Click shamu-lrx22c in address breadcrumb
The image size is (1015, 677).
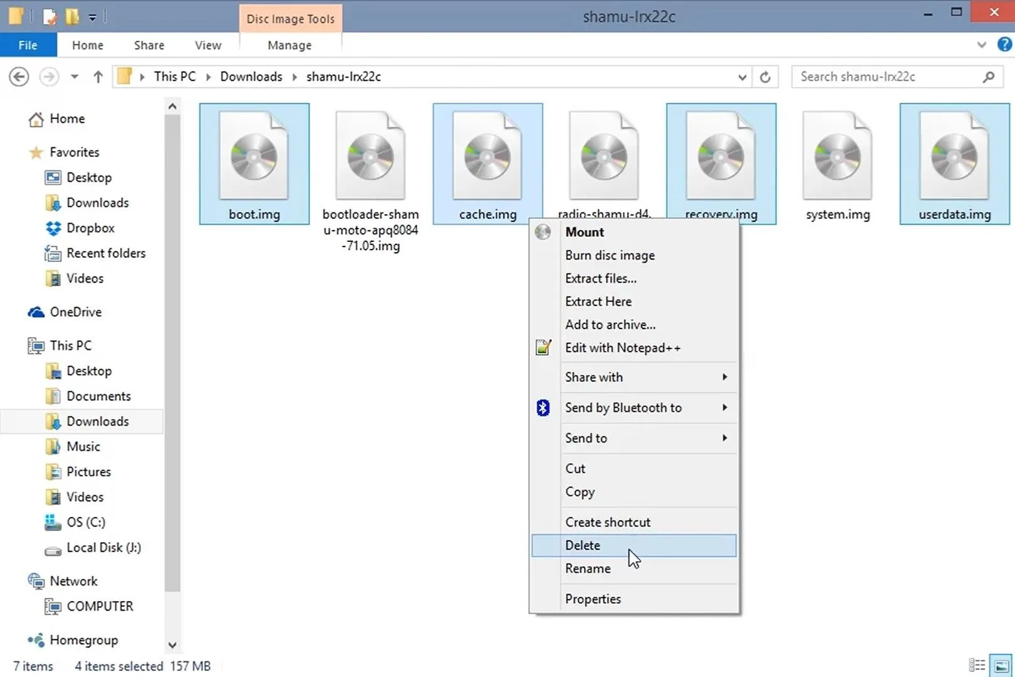click(343, 76)
